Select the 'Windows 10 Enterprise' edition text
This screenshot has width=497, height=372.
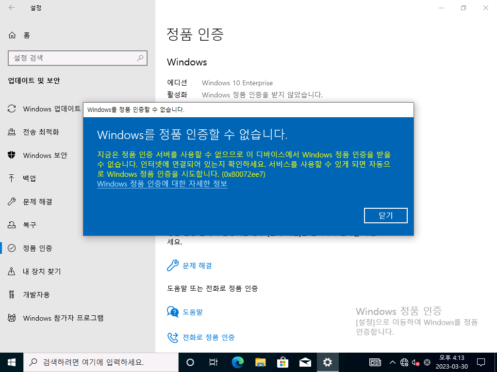(x=237, y=83)
